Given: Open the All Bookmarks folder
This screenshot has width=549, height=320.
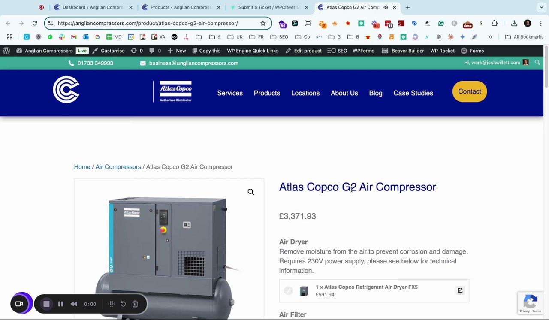Looking at the screenshot, I should pyautogui.click(x=524, y=37).
